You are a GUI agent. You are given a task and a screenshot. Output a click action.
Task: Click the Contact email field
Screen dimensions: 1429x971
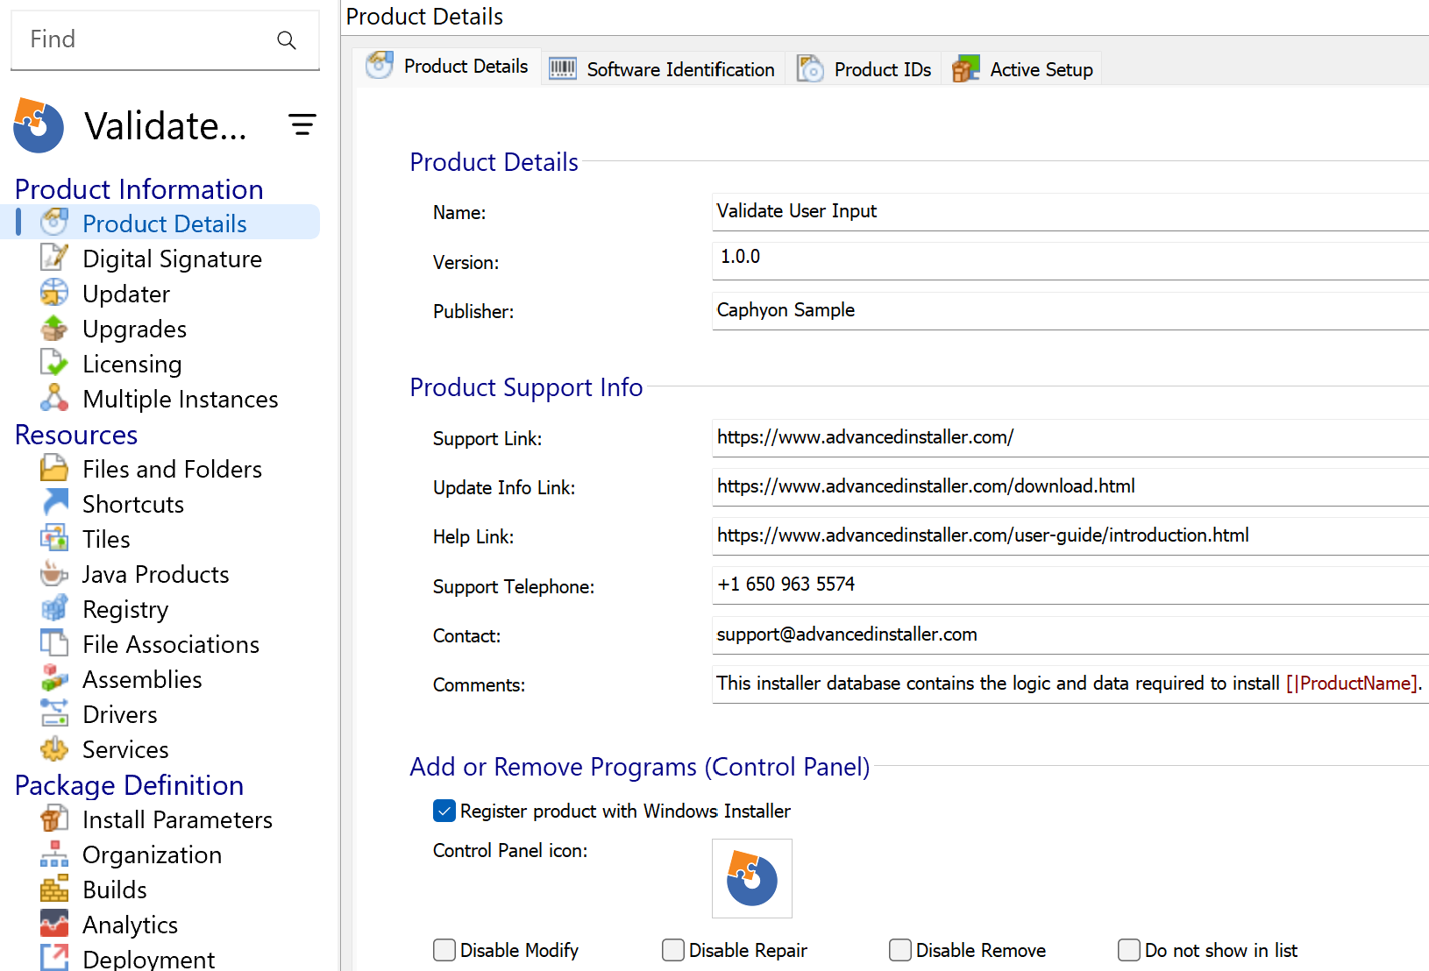[1070, 634]
